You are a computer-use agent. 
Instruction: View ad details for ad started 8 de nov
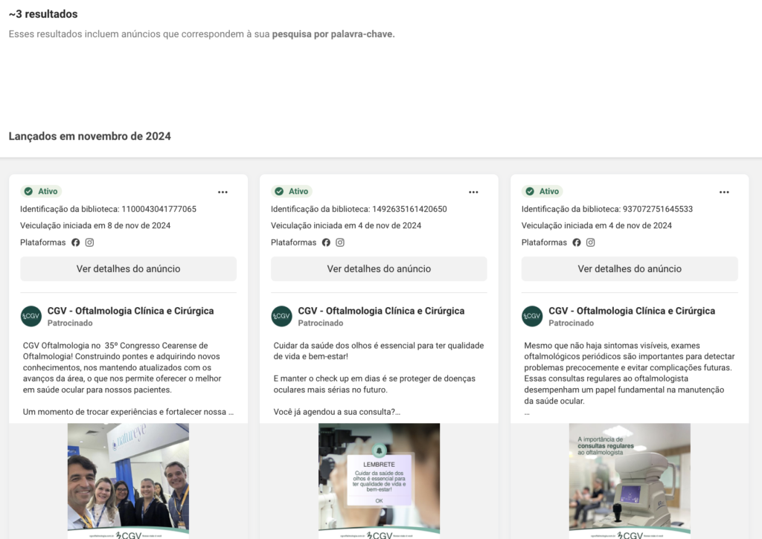click(x=128, y=269)
